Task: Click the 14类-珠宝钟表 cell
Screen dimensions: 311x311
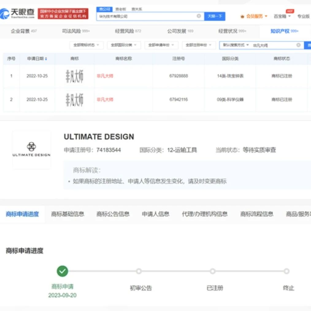Action: click(x=230, y=76)
